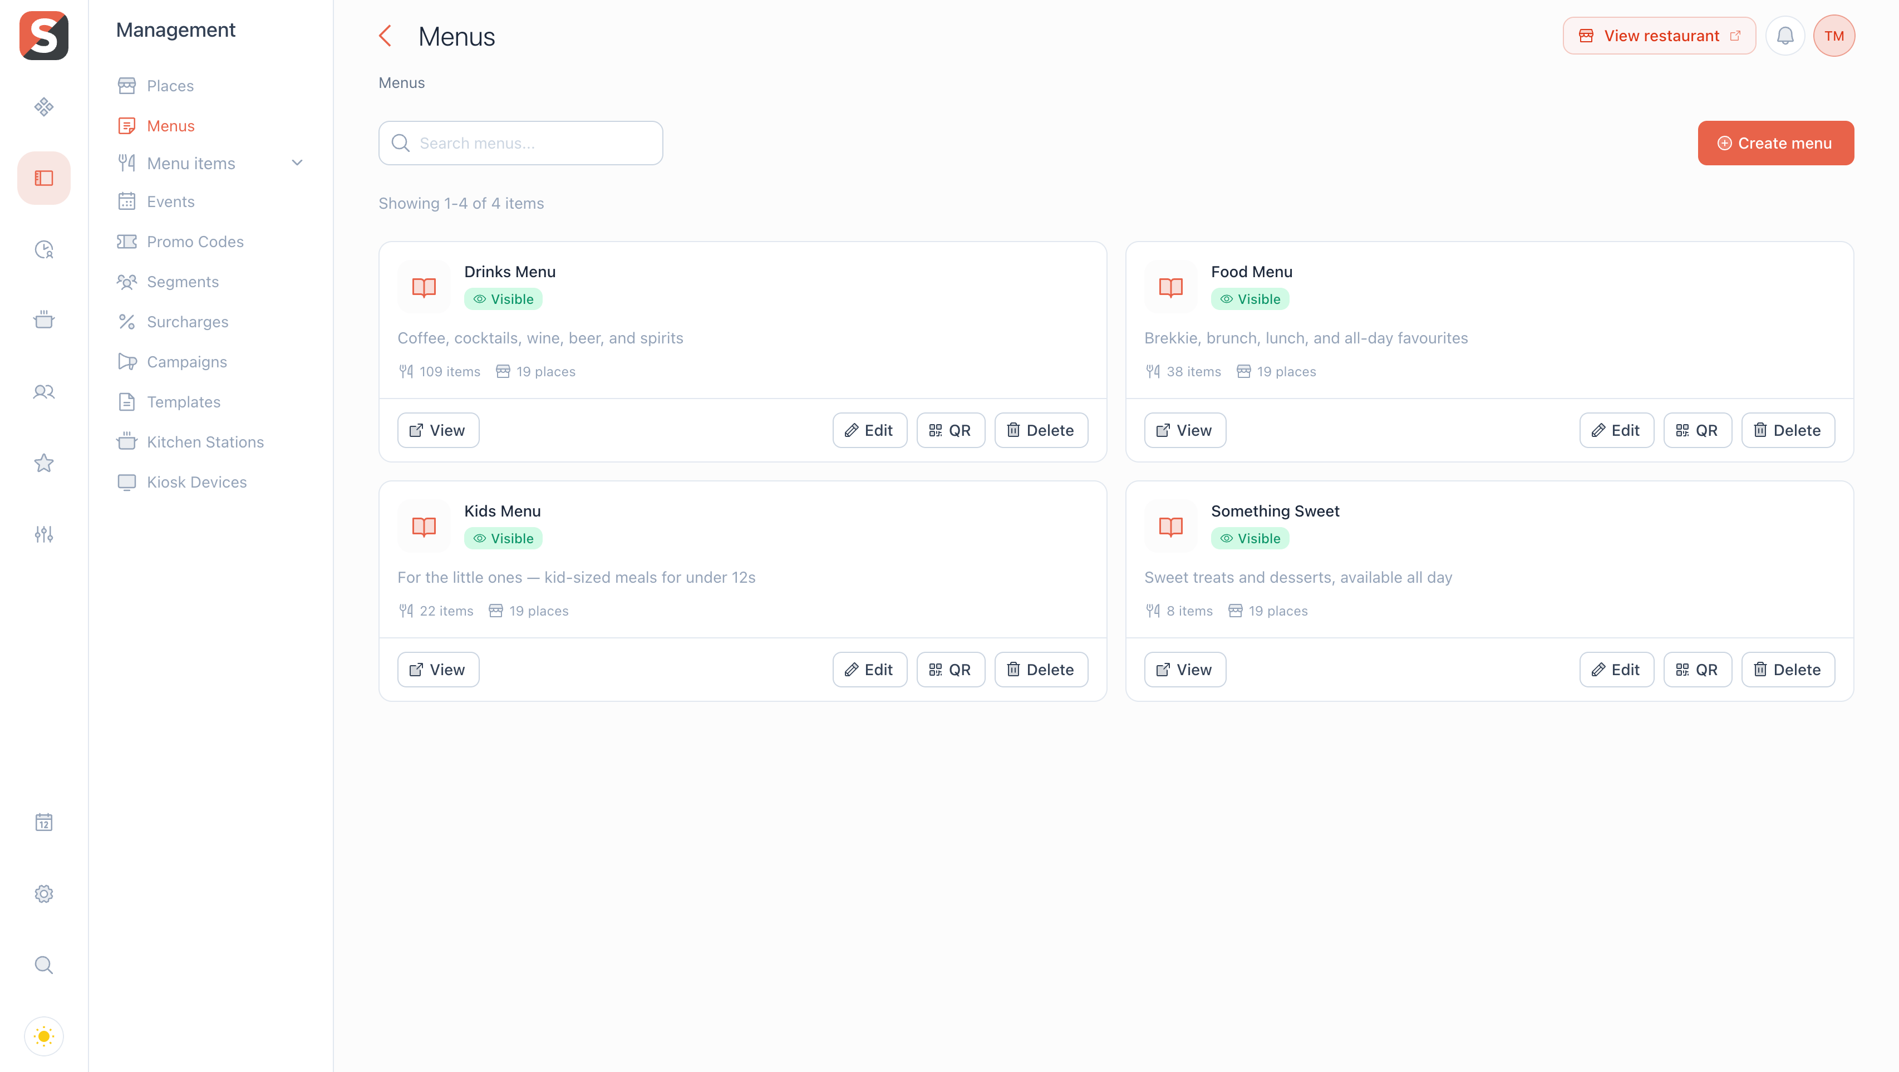Toggle Visible badge on Drinks Menu
Viewport: 1899px width, 1072px height.
pos(503,298)
